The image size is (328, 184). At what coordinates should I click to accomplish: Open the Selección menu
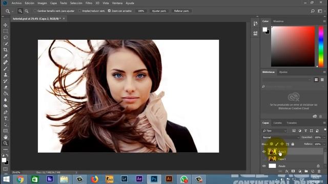tap(76, 3)
